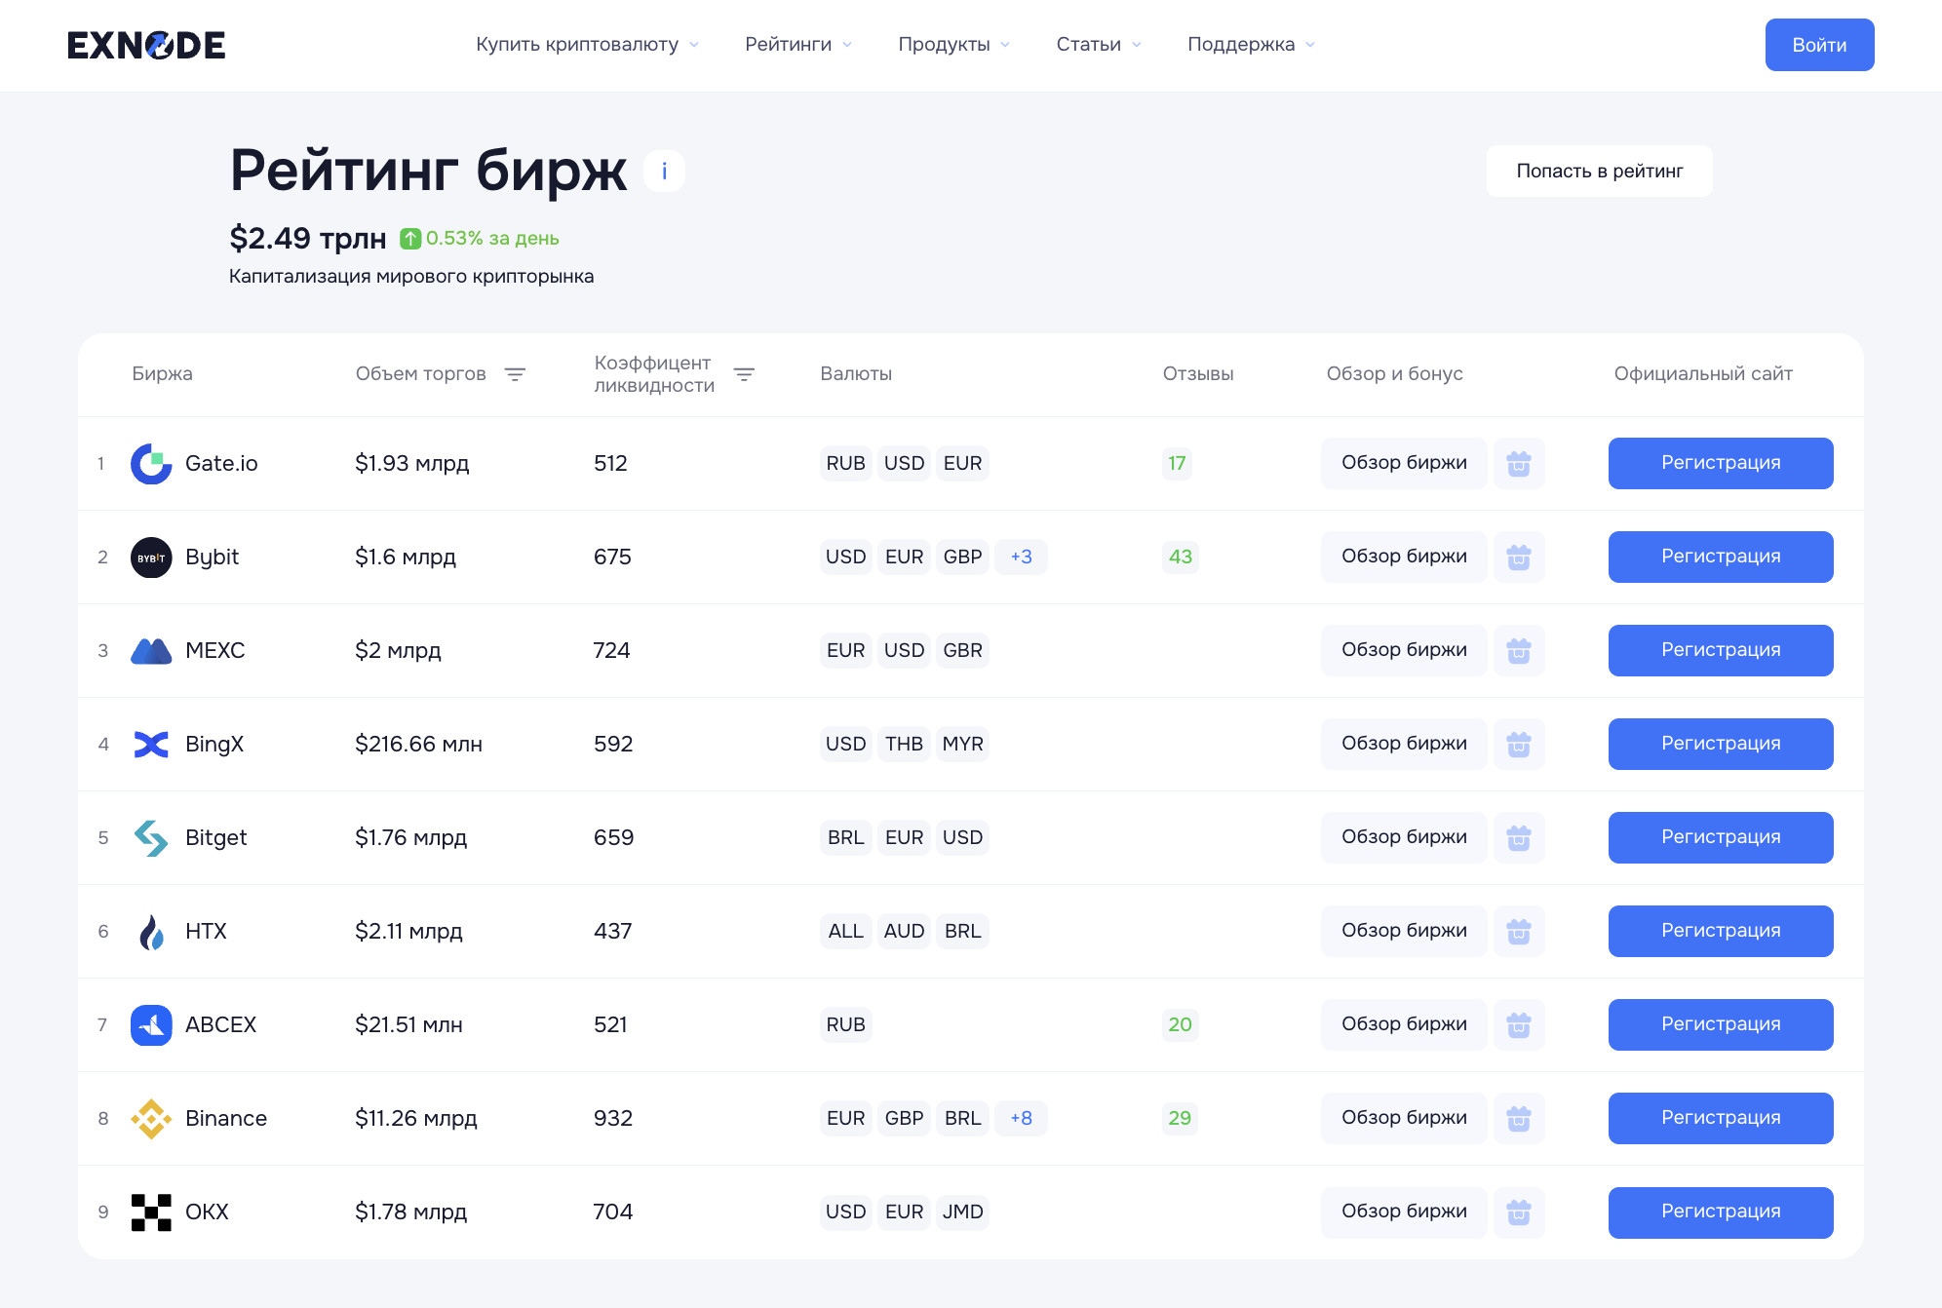Open the Binance bonus gift icon
This screenshot has height=1308, width=1942.
1518,1119
